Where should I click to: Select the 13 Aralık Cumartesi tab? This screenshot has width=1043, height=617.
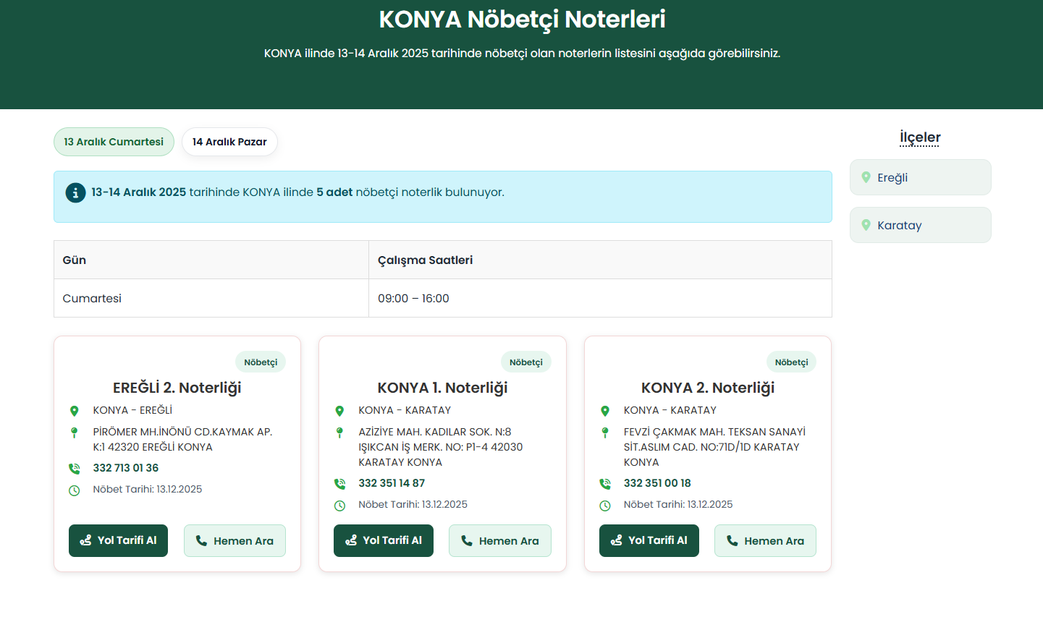114,142
